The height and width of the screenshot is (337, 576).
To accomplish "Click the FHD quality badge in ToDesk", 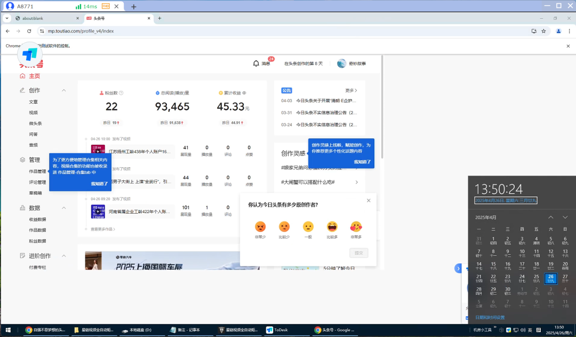I will (x=106, y=6).
